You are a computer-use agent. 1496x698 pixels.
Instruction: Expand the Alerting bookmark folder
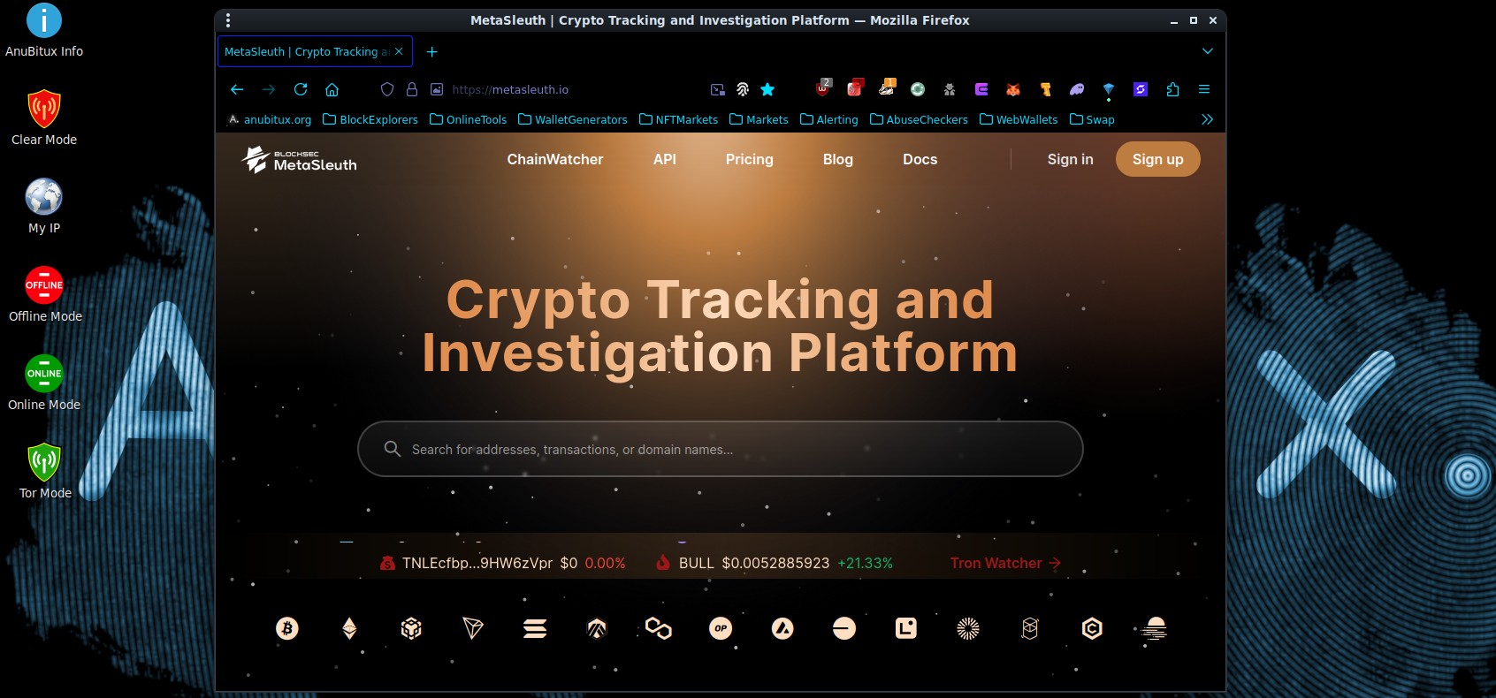pos(829,119)
